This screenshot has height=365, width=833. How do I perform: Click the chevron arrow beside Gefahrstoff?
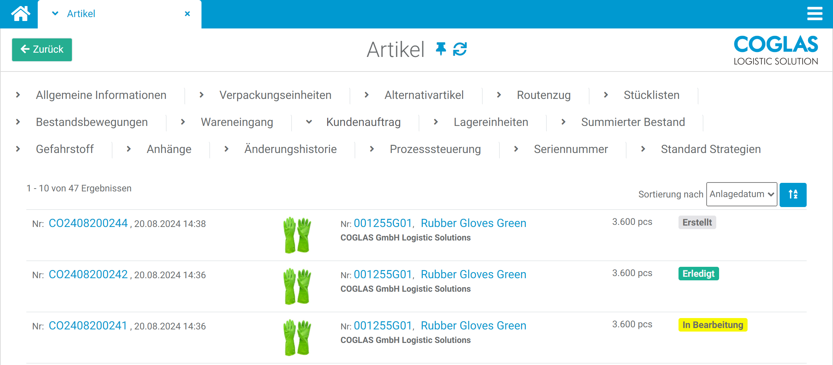(18, 149)
